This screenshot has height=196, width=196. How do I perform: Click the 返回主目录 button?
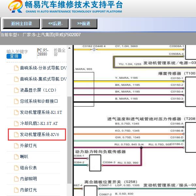21,24
